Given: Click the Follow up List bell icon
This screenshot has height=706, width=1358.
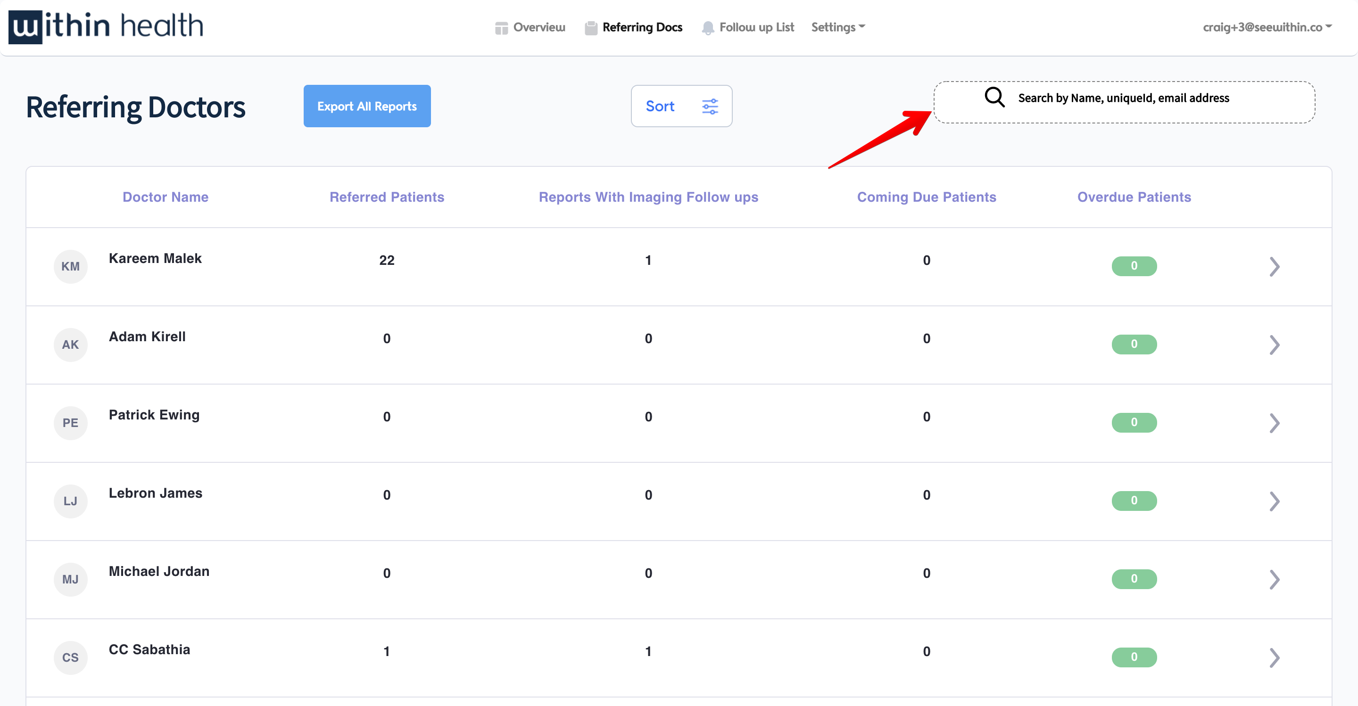Looking at the screenshot, I should tap(707, 28).
